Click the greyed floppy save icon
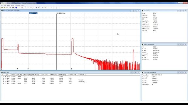188x105 pixels. pyautogui.click(x=7, y=8)
